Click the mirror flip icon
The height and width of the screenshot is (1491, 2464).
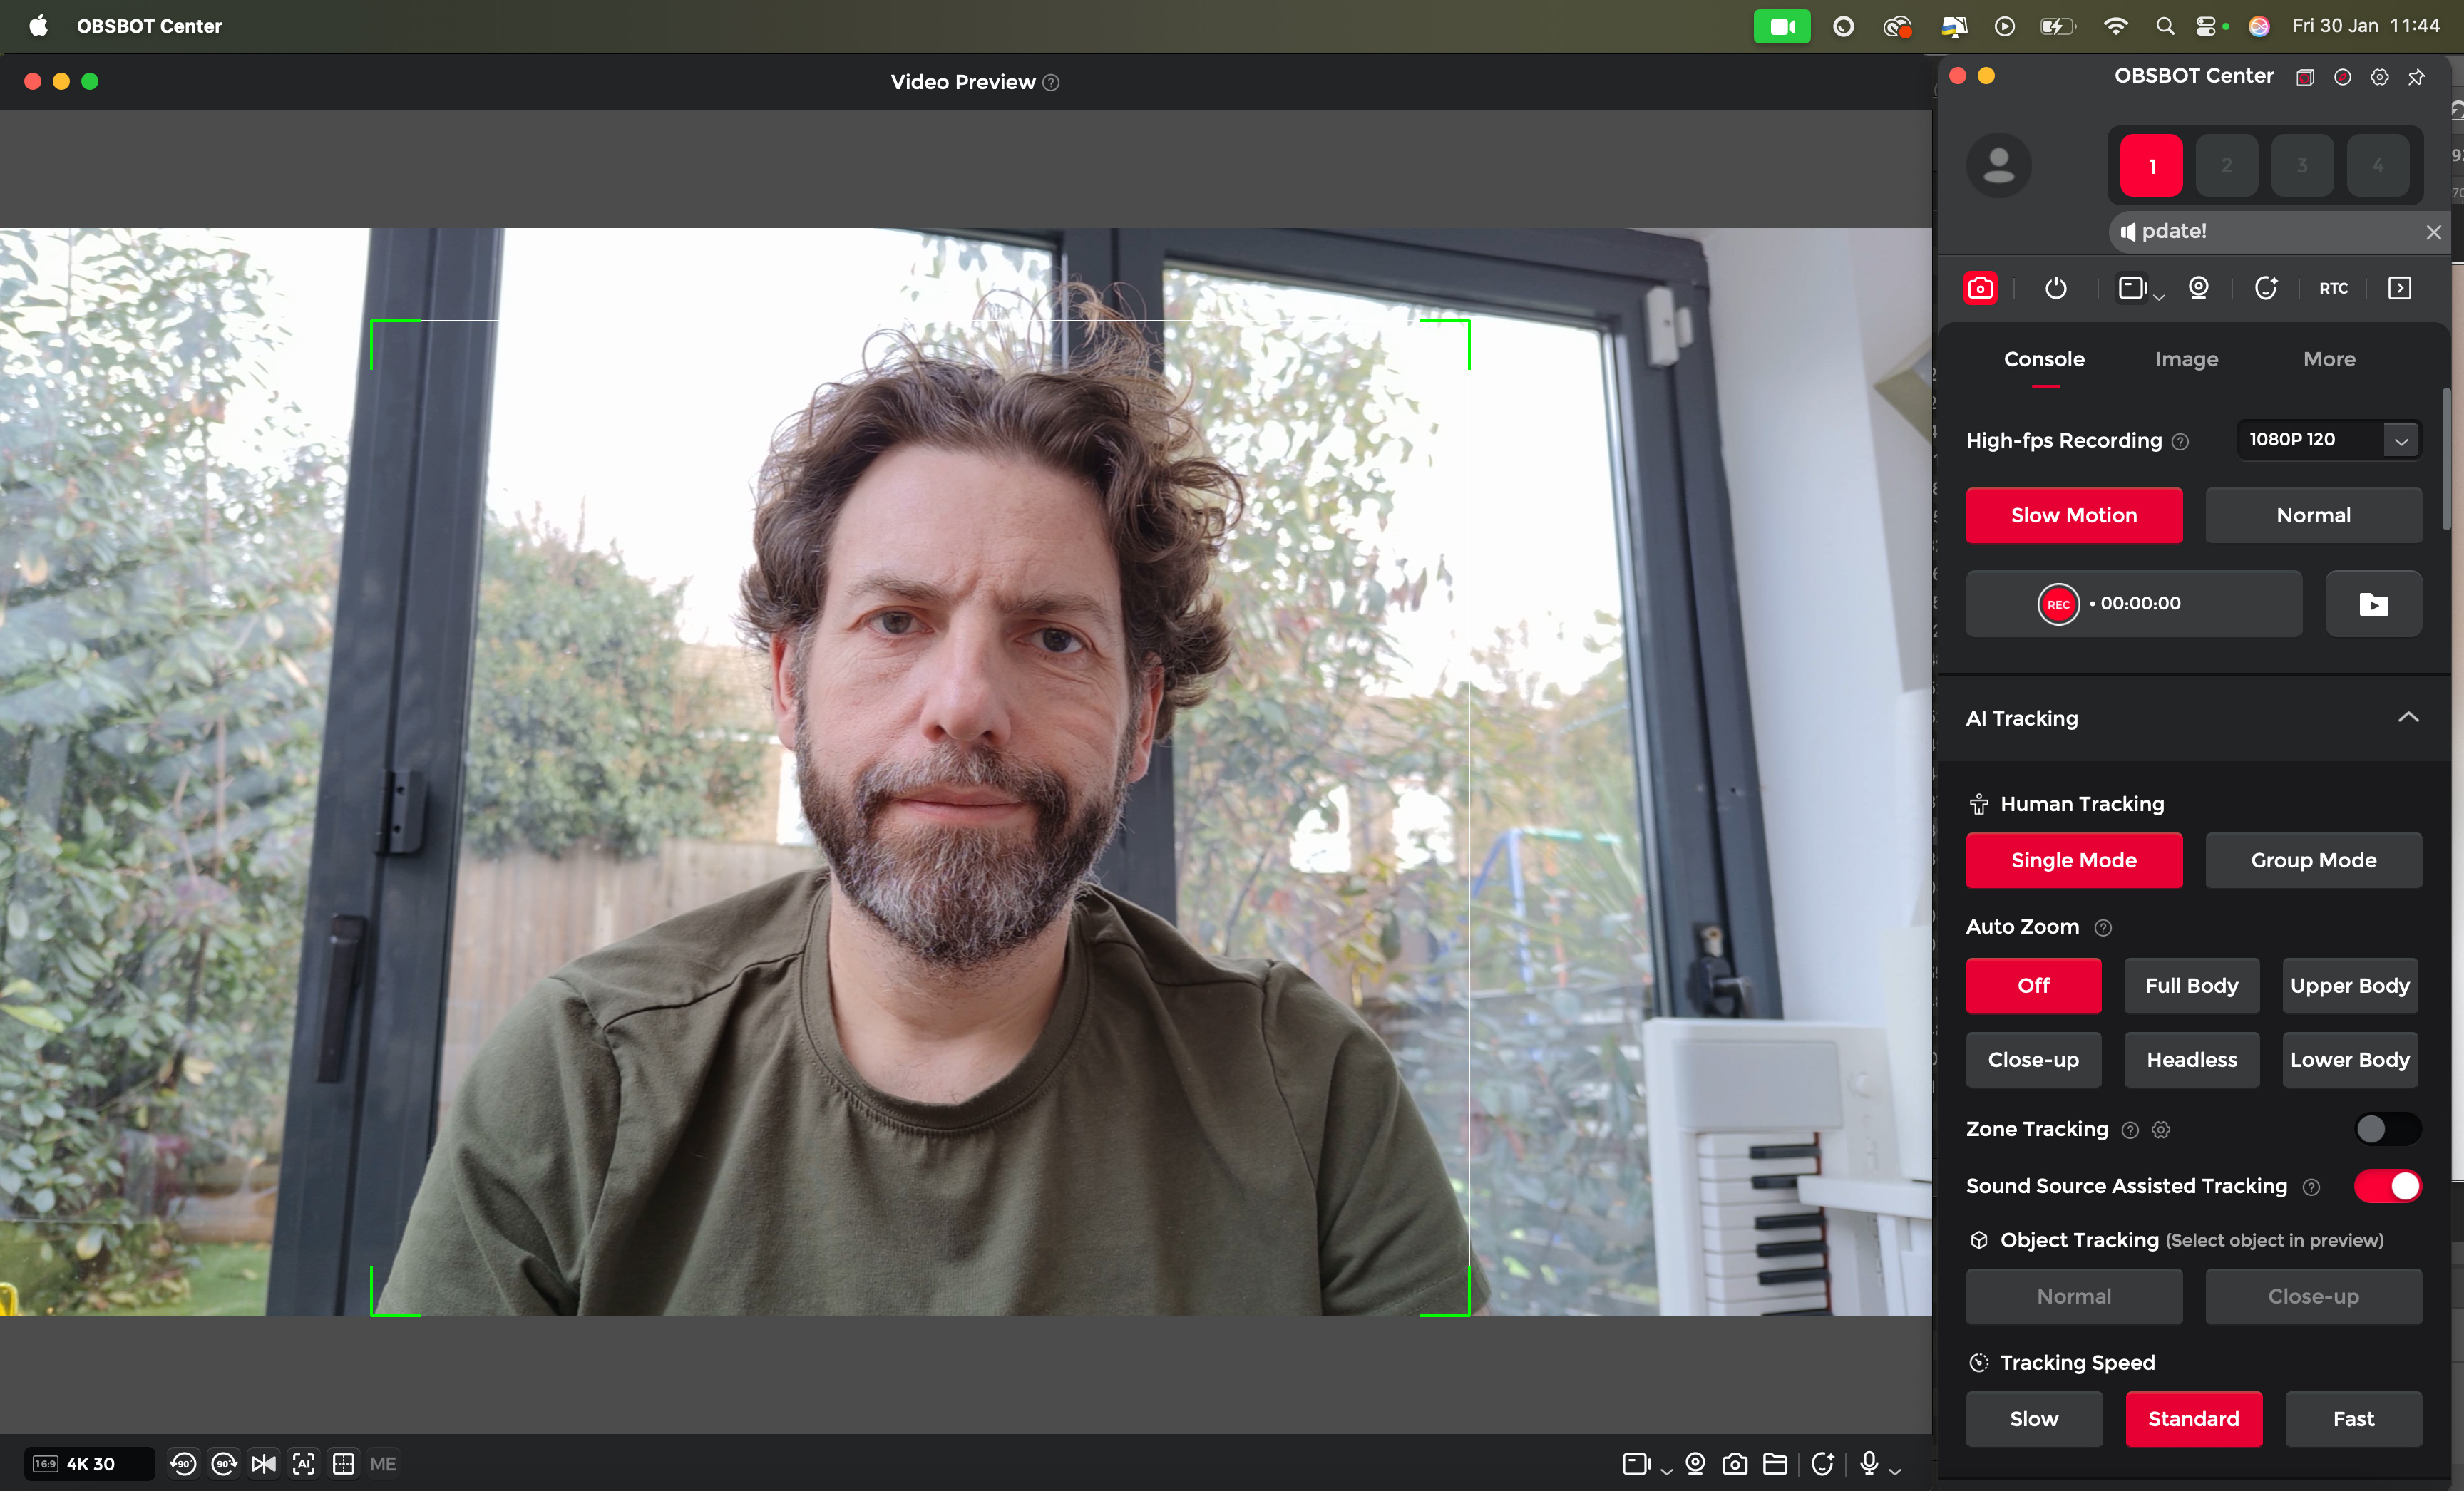264,1464
